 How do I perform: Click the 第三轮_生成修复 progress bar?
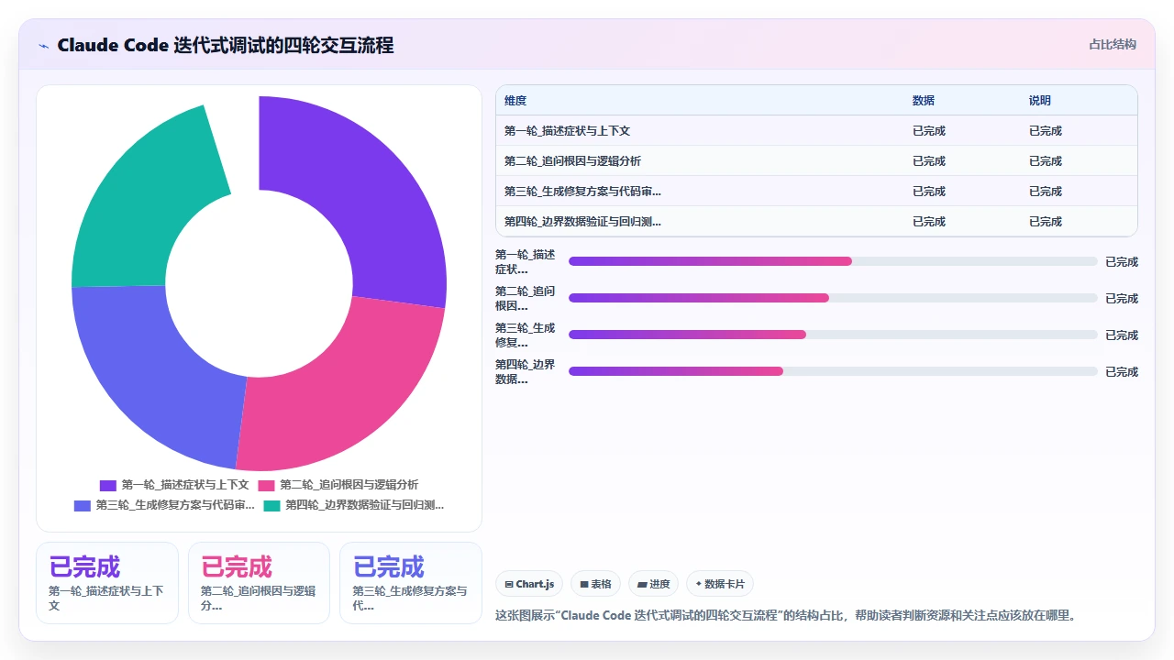[x=833, y=335]
